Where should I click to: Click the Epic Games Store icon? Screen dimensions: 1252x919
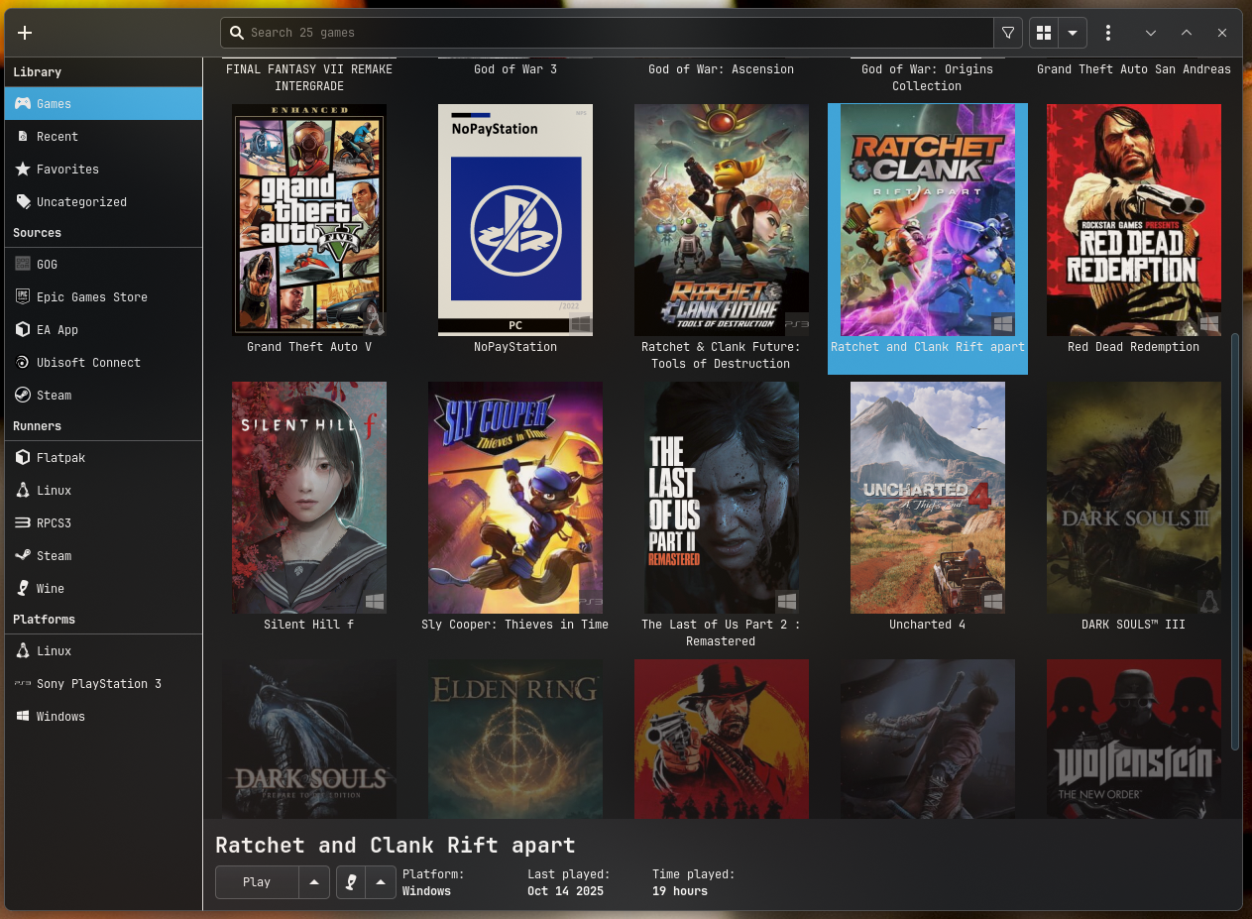click(x=23, y=296)
